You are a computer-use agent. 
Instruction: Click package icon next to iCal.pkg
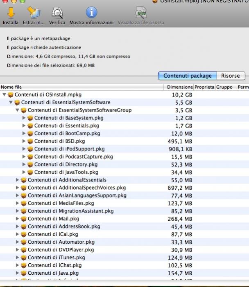(24, 234)
